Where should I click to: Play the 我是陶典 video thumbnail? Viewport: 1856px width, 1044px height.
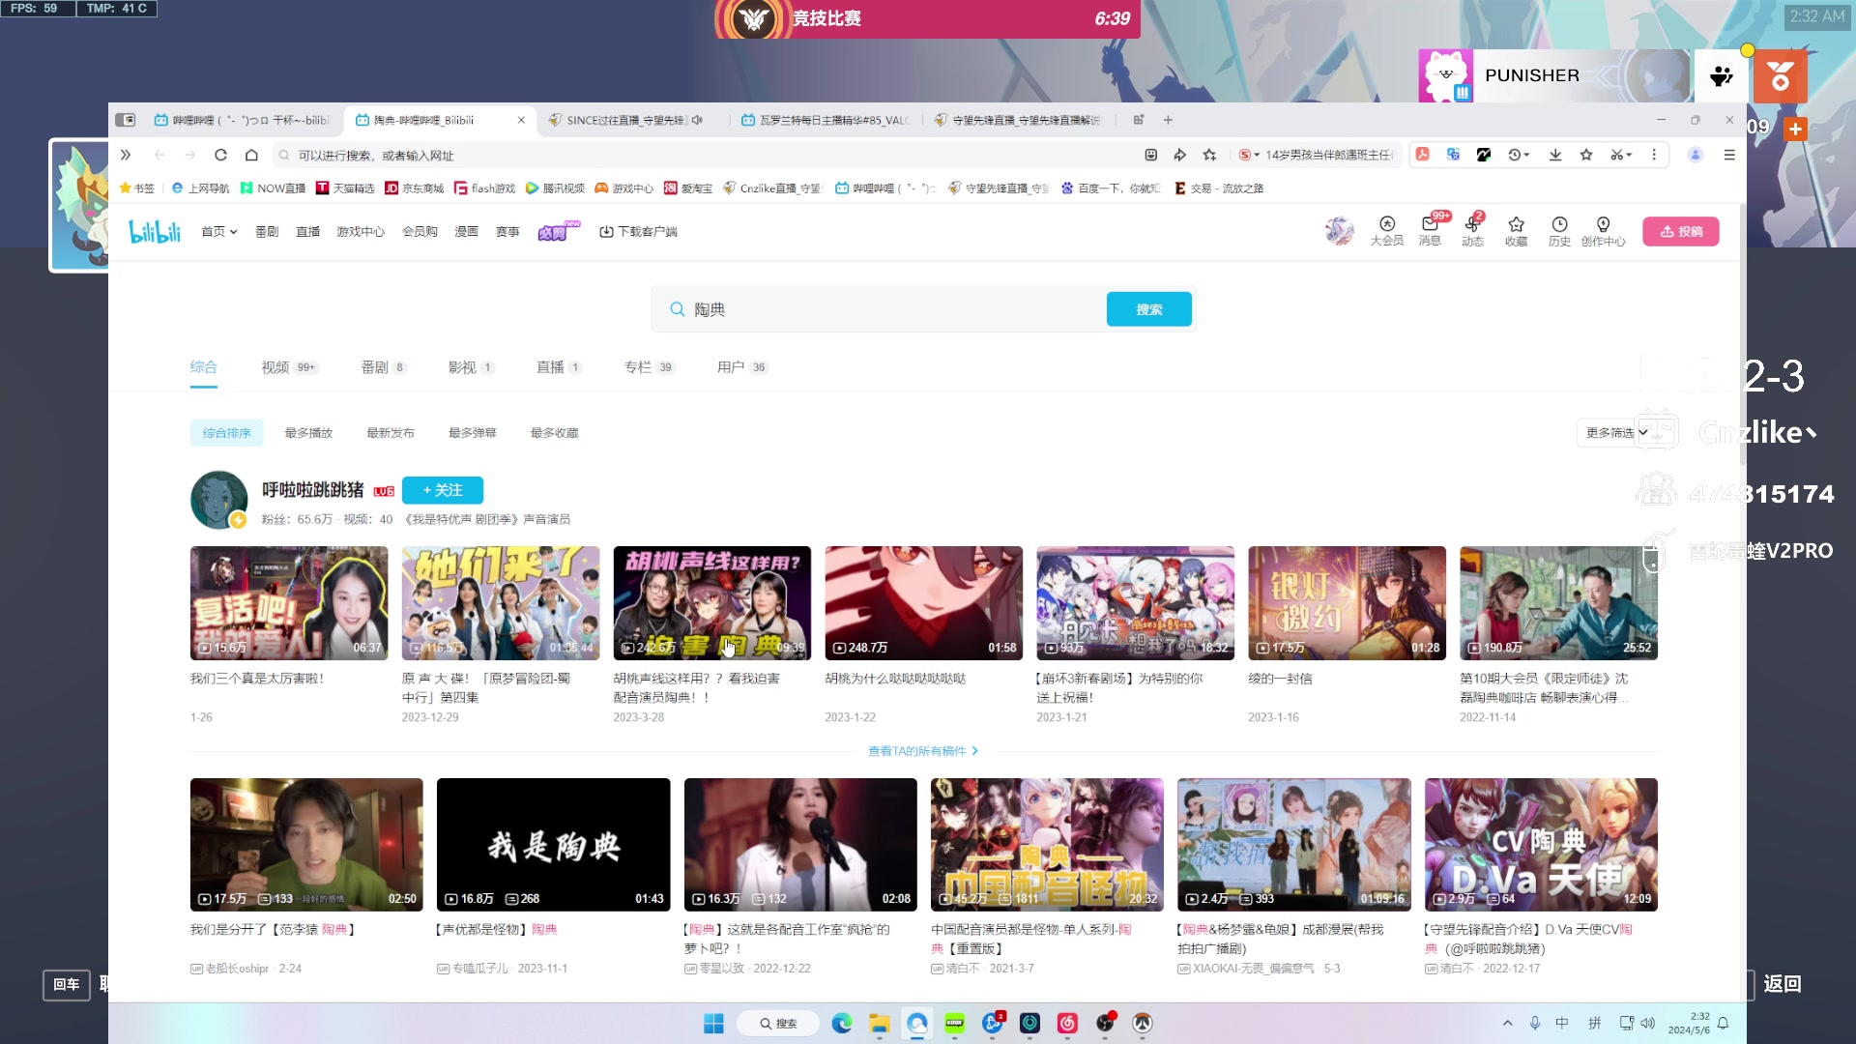553,844
